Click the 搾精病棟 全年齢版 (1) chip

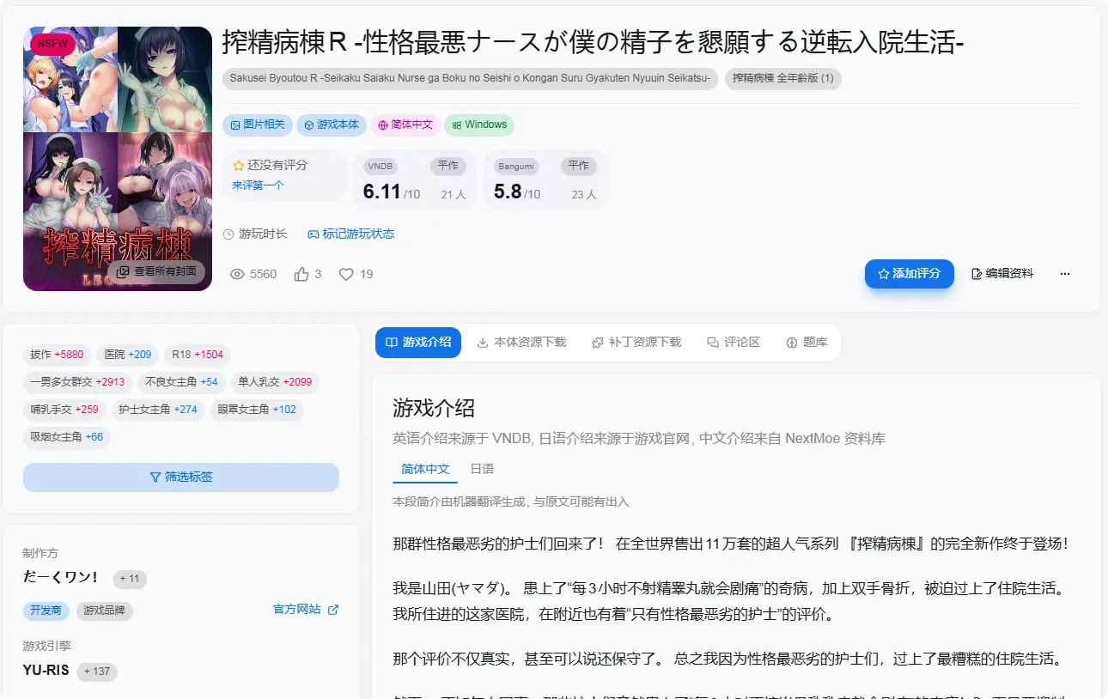click(783, 79)
